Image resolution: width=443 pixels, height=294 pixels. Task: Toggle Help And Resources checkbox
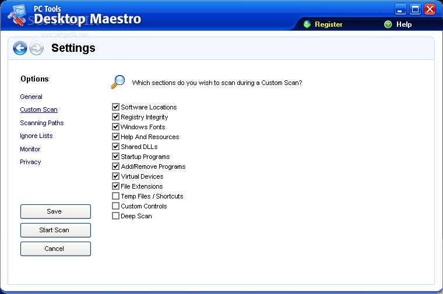point(115,137)
